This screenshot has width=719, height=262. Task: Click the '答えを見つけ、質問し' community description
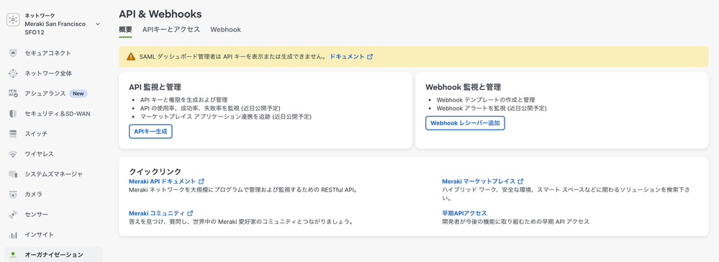pyautogui.click(x=240, y=222)
